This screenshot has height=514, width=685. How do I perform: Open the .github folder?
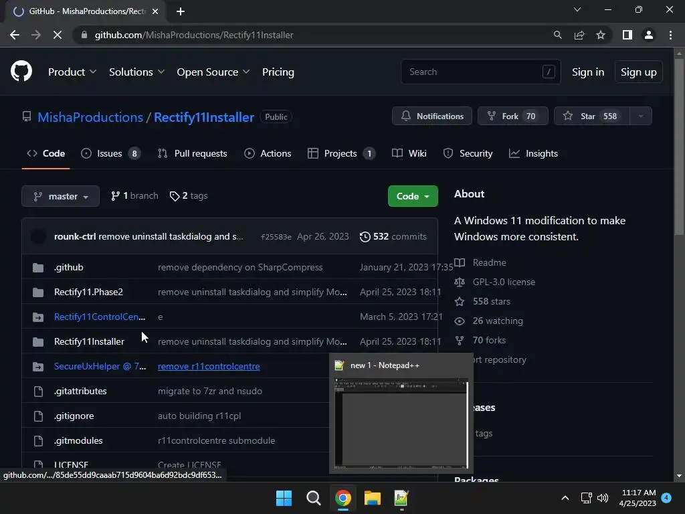pyautogui.click(x=69, y=267)
